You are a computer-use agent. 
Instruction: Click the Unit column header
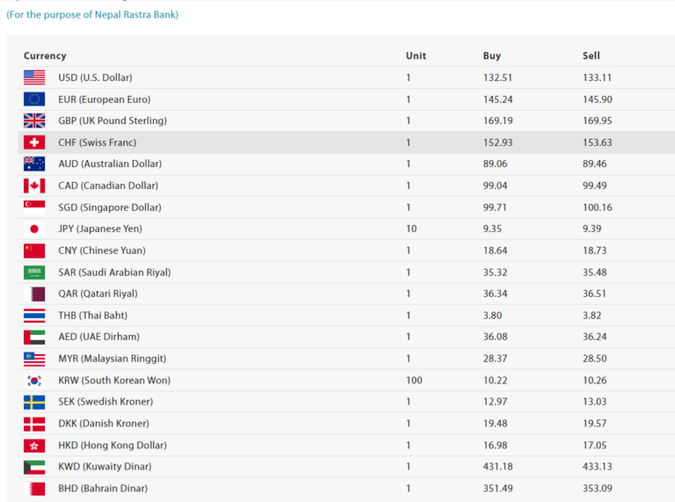click(416, 55)
